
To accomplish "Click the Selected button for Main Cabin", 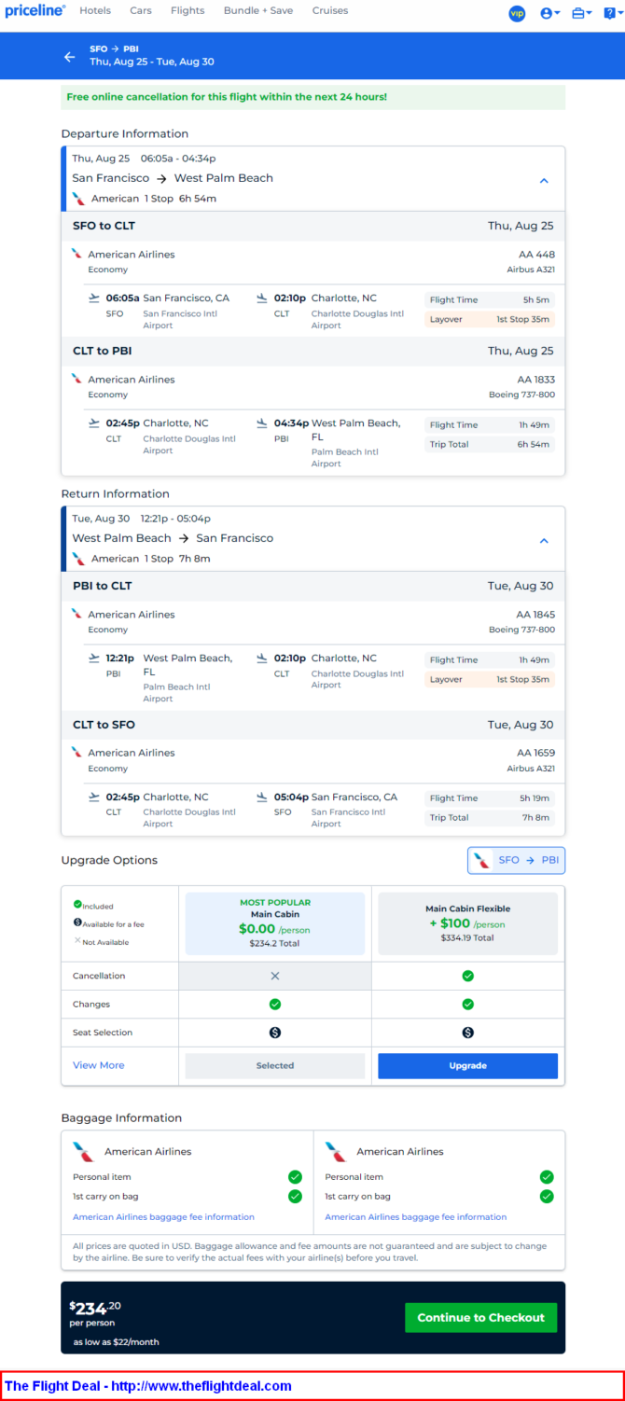I will 275,1065.
